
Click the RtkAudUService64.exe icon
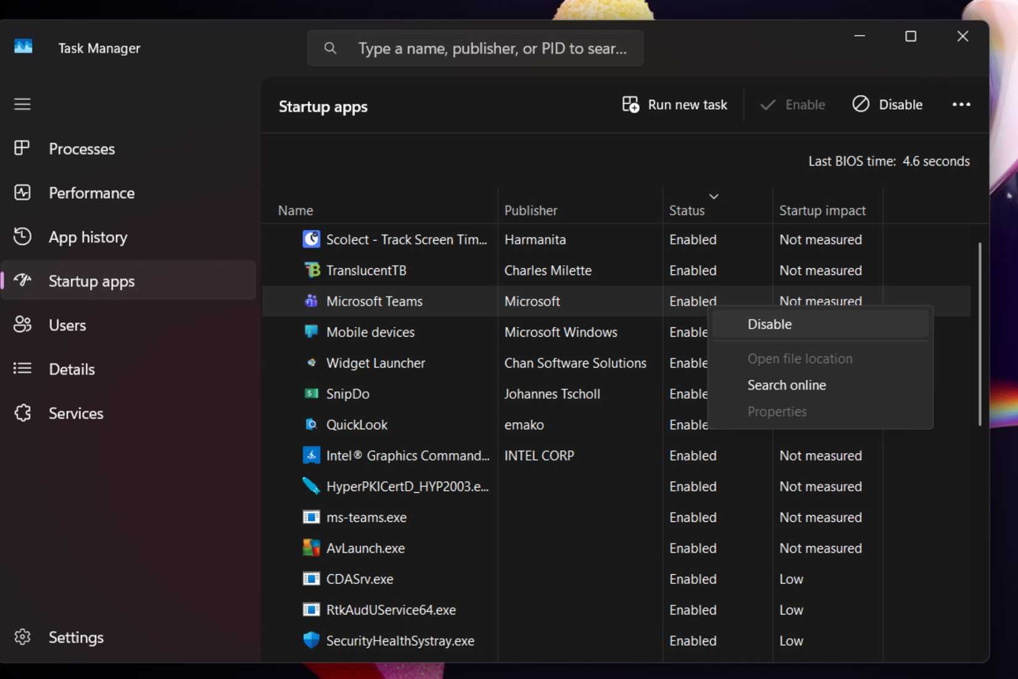coord(312,609)
